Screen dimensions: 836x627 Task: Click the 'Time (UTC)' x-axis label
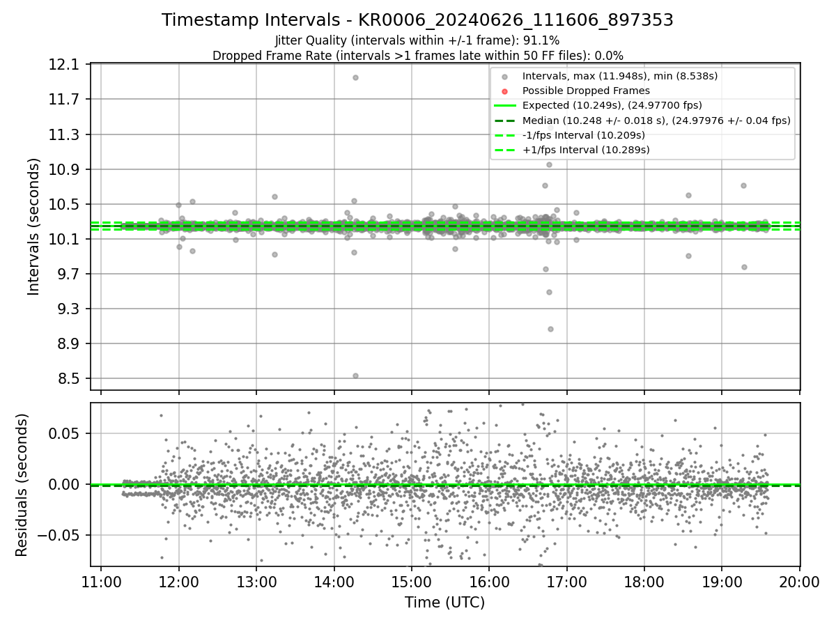[x=444, y=603]
